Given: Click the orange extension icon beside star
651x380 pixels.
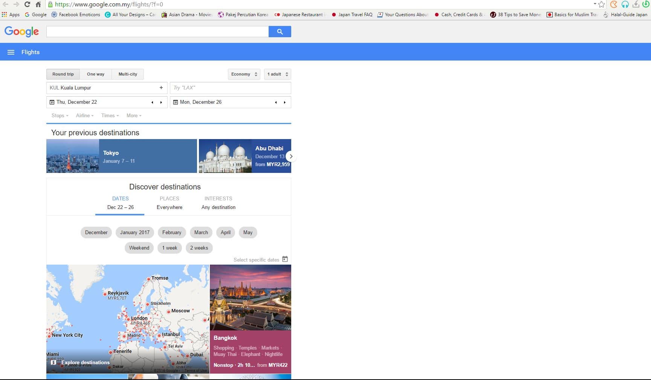Looking at the screenshot, I should 614,5.
